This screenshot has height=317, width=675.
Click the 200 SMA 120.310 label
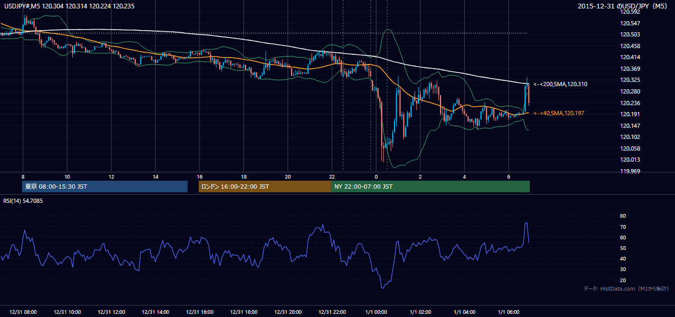[560, 84]
